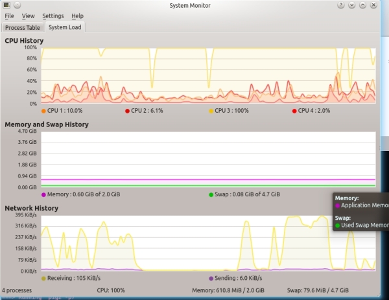389x300 pixels.
Task: Switch to the Process Table tab
Action: pos(23,27)
